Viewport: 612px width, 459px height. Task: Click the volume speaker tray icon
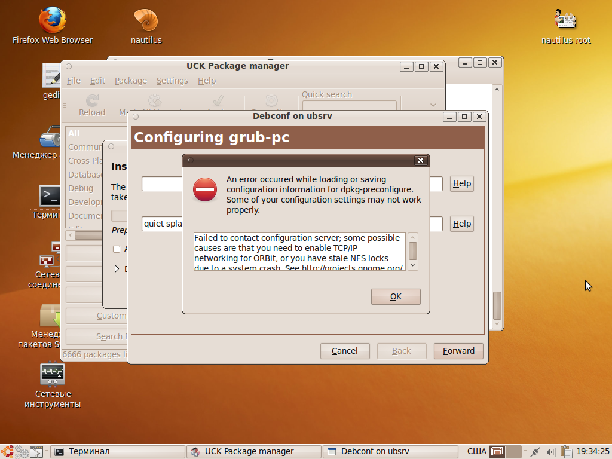[x=550, y=452]
